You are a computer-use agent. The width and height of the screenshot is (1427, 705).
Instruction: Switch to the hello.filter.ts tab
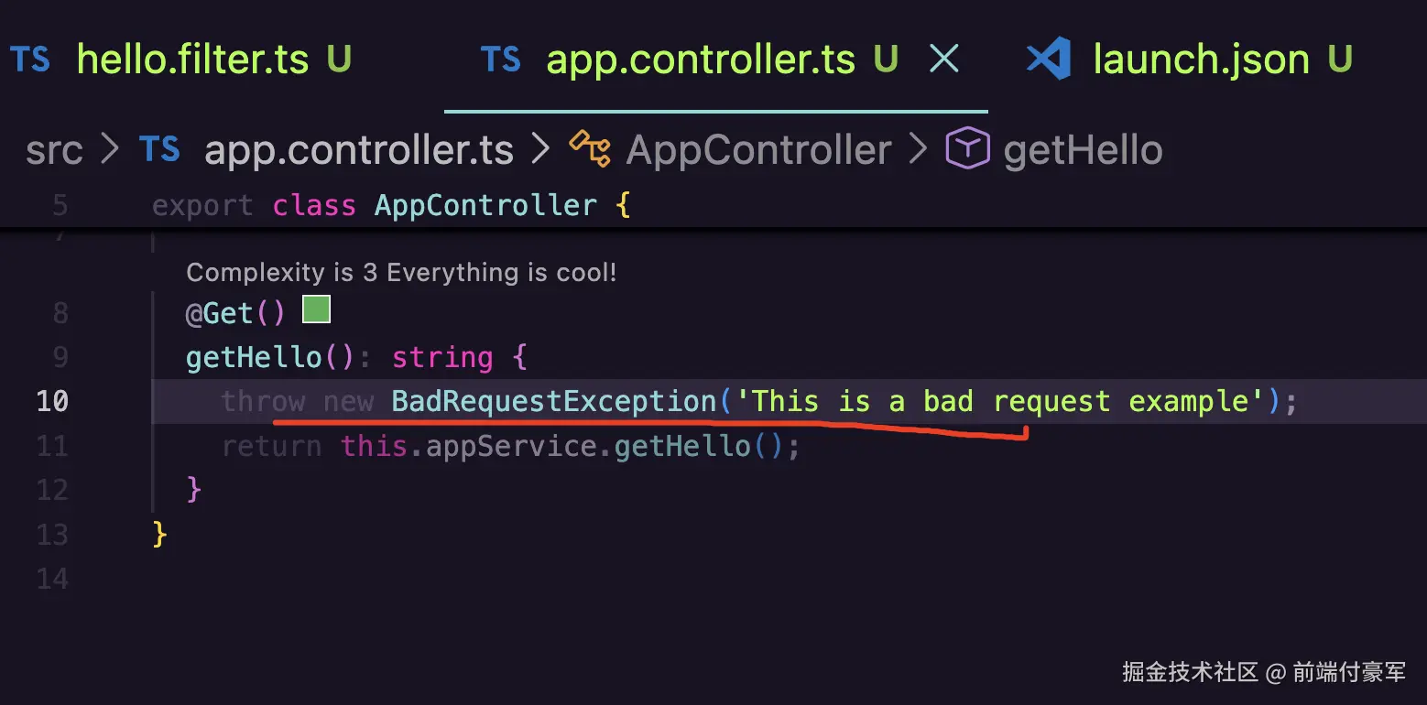coord(181,60)
